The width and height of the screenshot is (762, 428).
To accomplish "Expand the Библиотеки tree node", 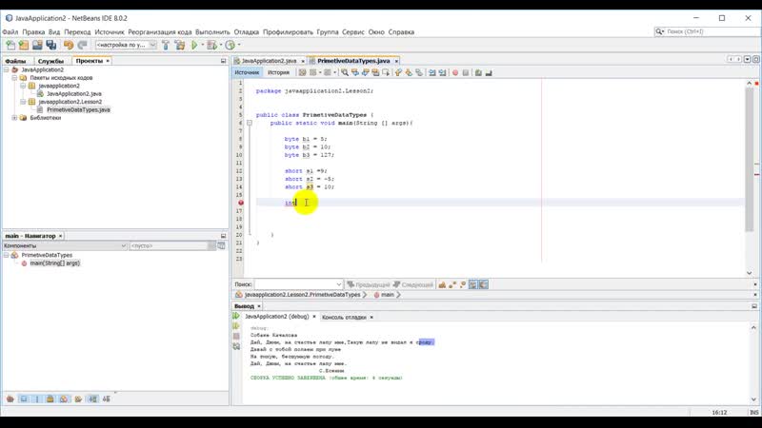I will coord(14,118).
